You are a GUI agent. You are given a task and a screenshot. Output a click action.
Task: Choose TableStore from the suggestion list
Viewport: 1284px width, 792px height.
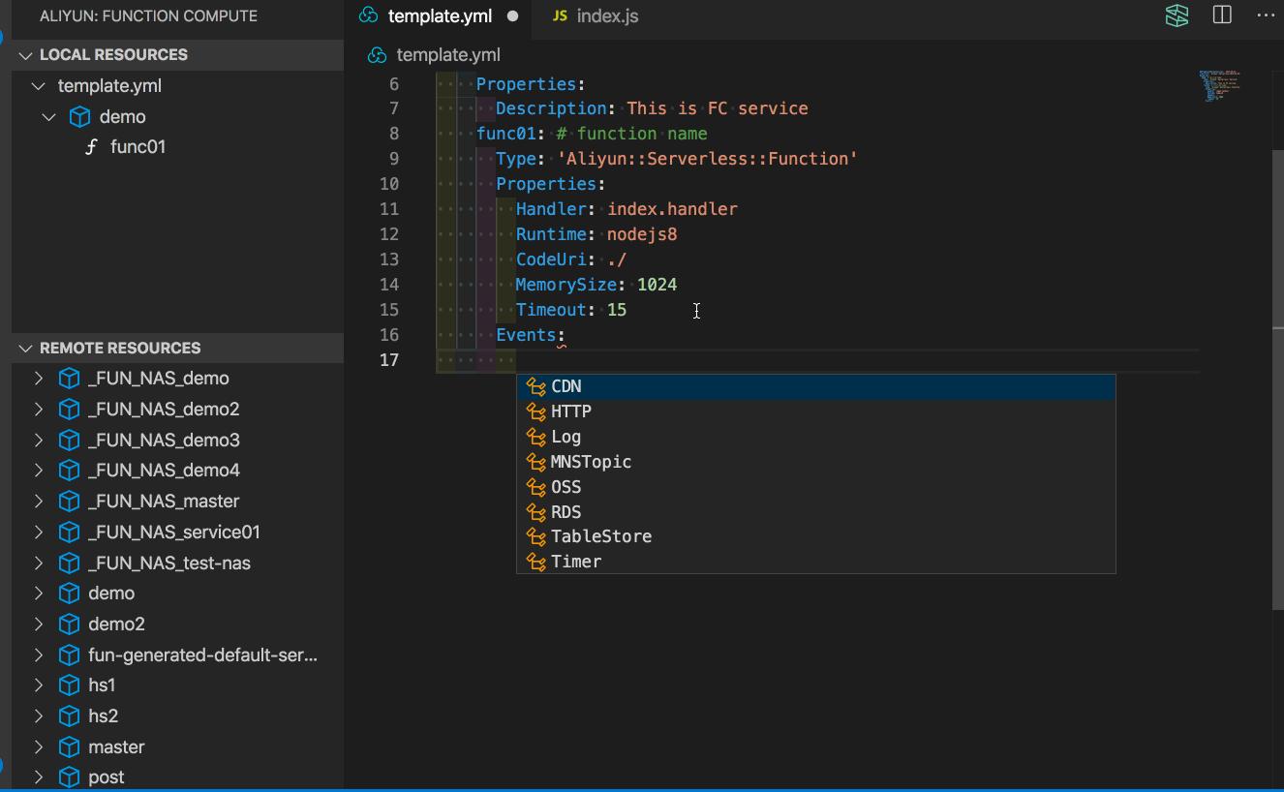pos(600,536)
